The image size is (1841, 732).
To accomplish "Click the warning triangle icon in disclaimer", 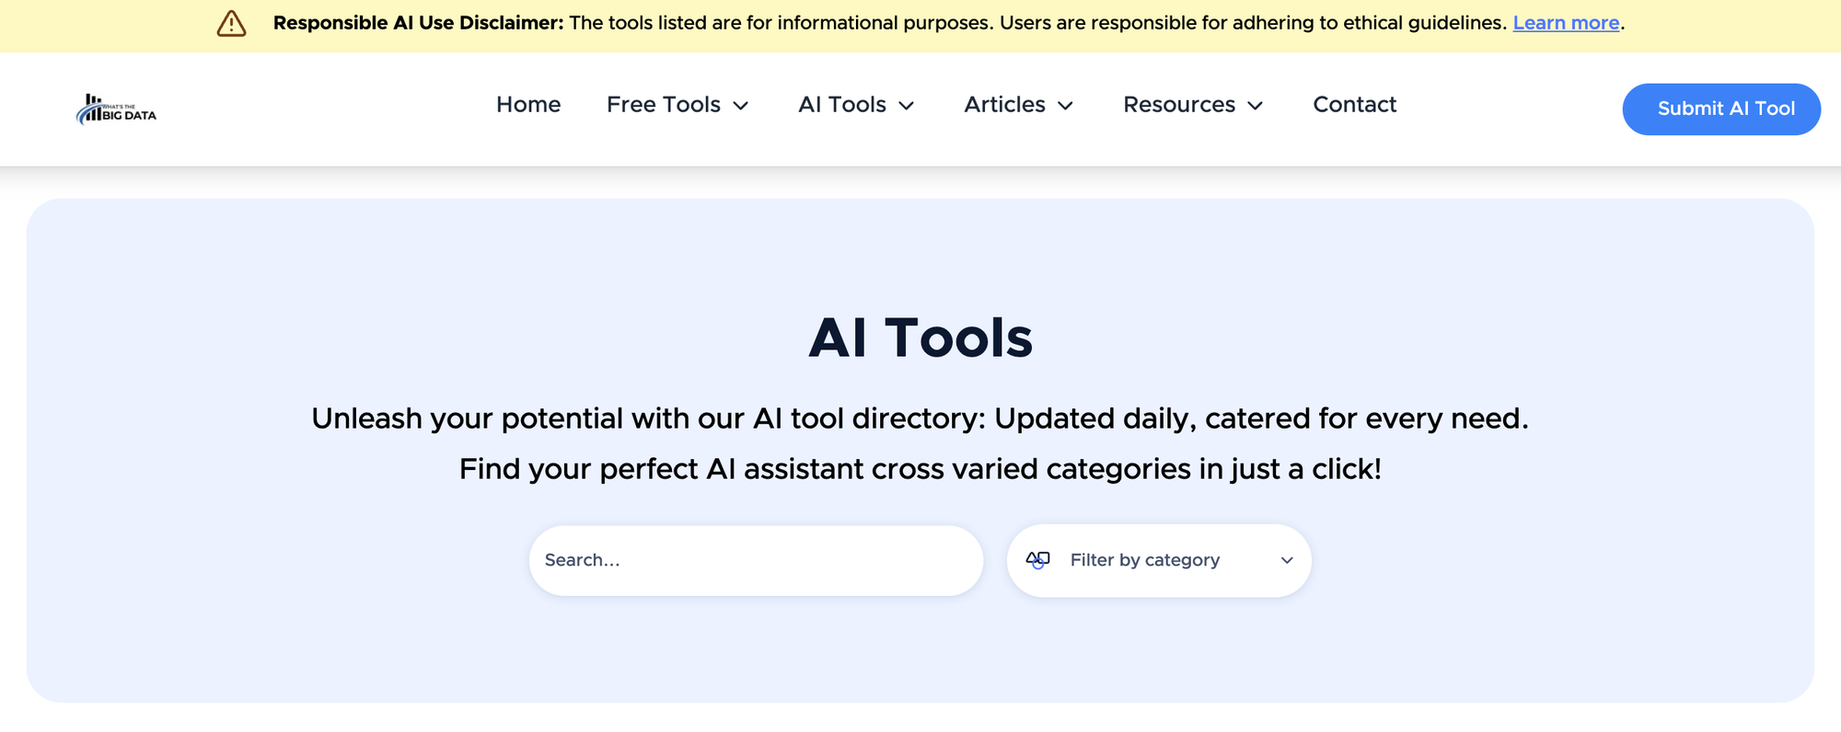I will pyautogui.click(x=231, y=24).
